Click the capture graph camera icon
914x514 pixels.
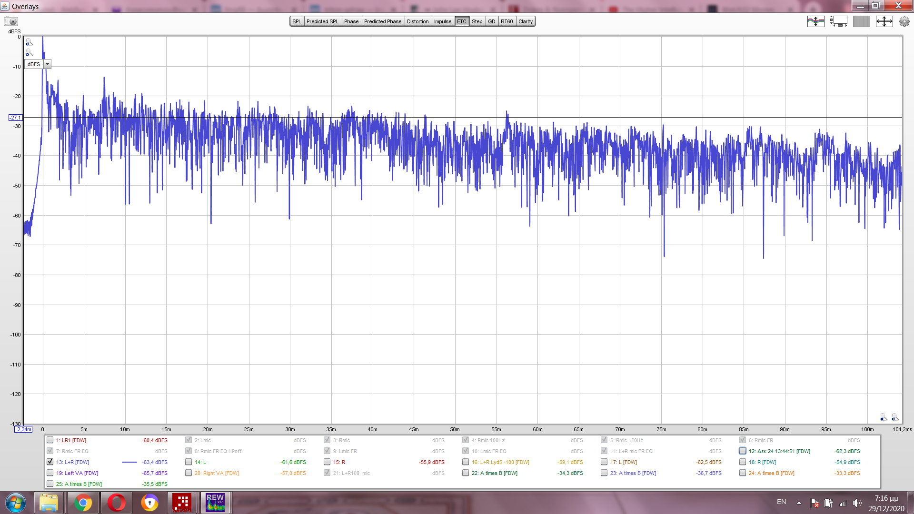[11, 21]
